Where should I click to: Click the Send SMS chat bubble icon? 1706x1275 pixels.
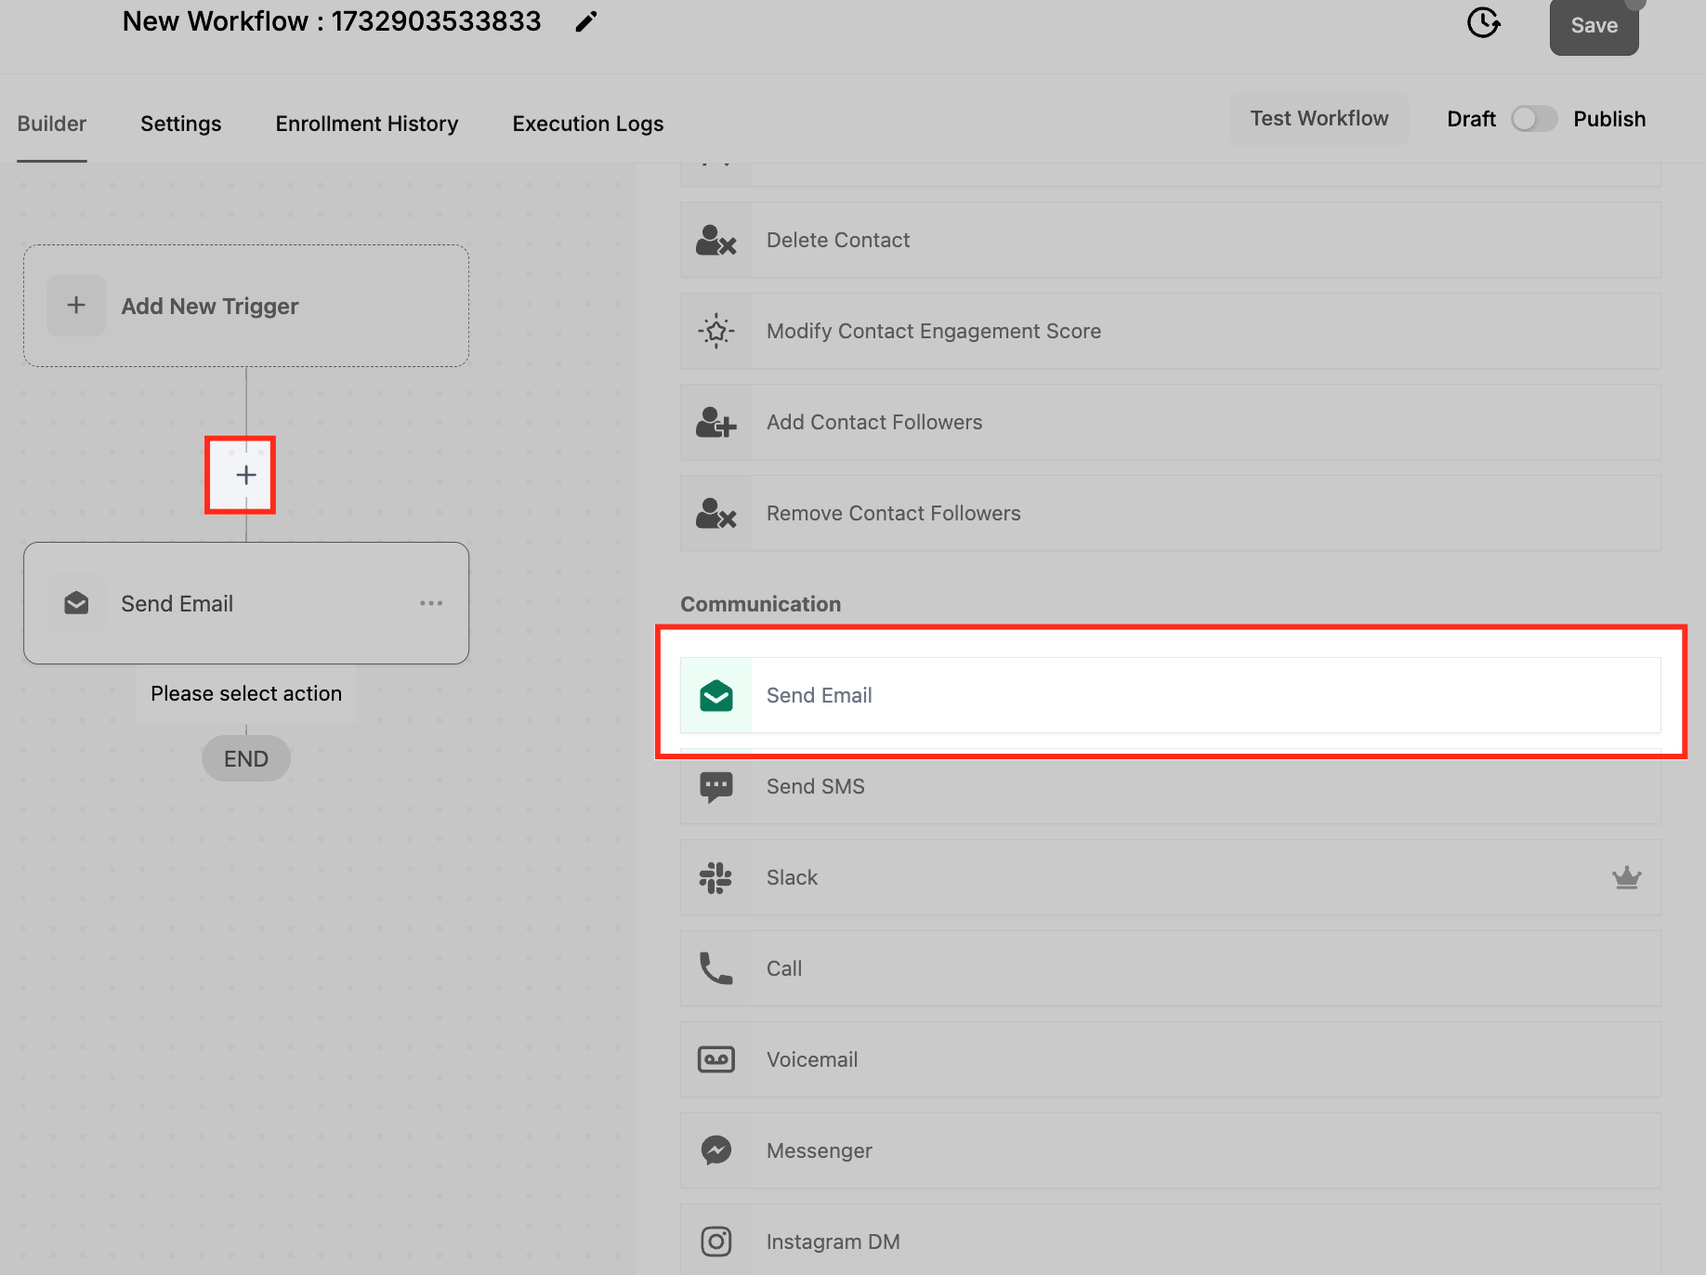[x=715, y=786]
